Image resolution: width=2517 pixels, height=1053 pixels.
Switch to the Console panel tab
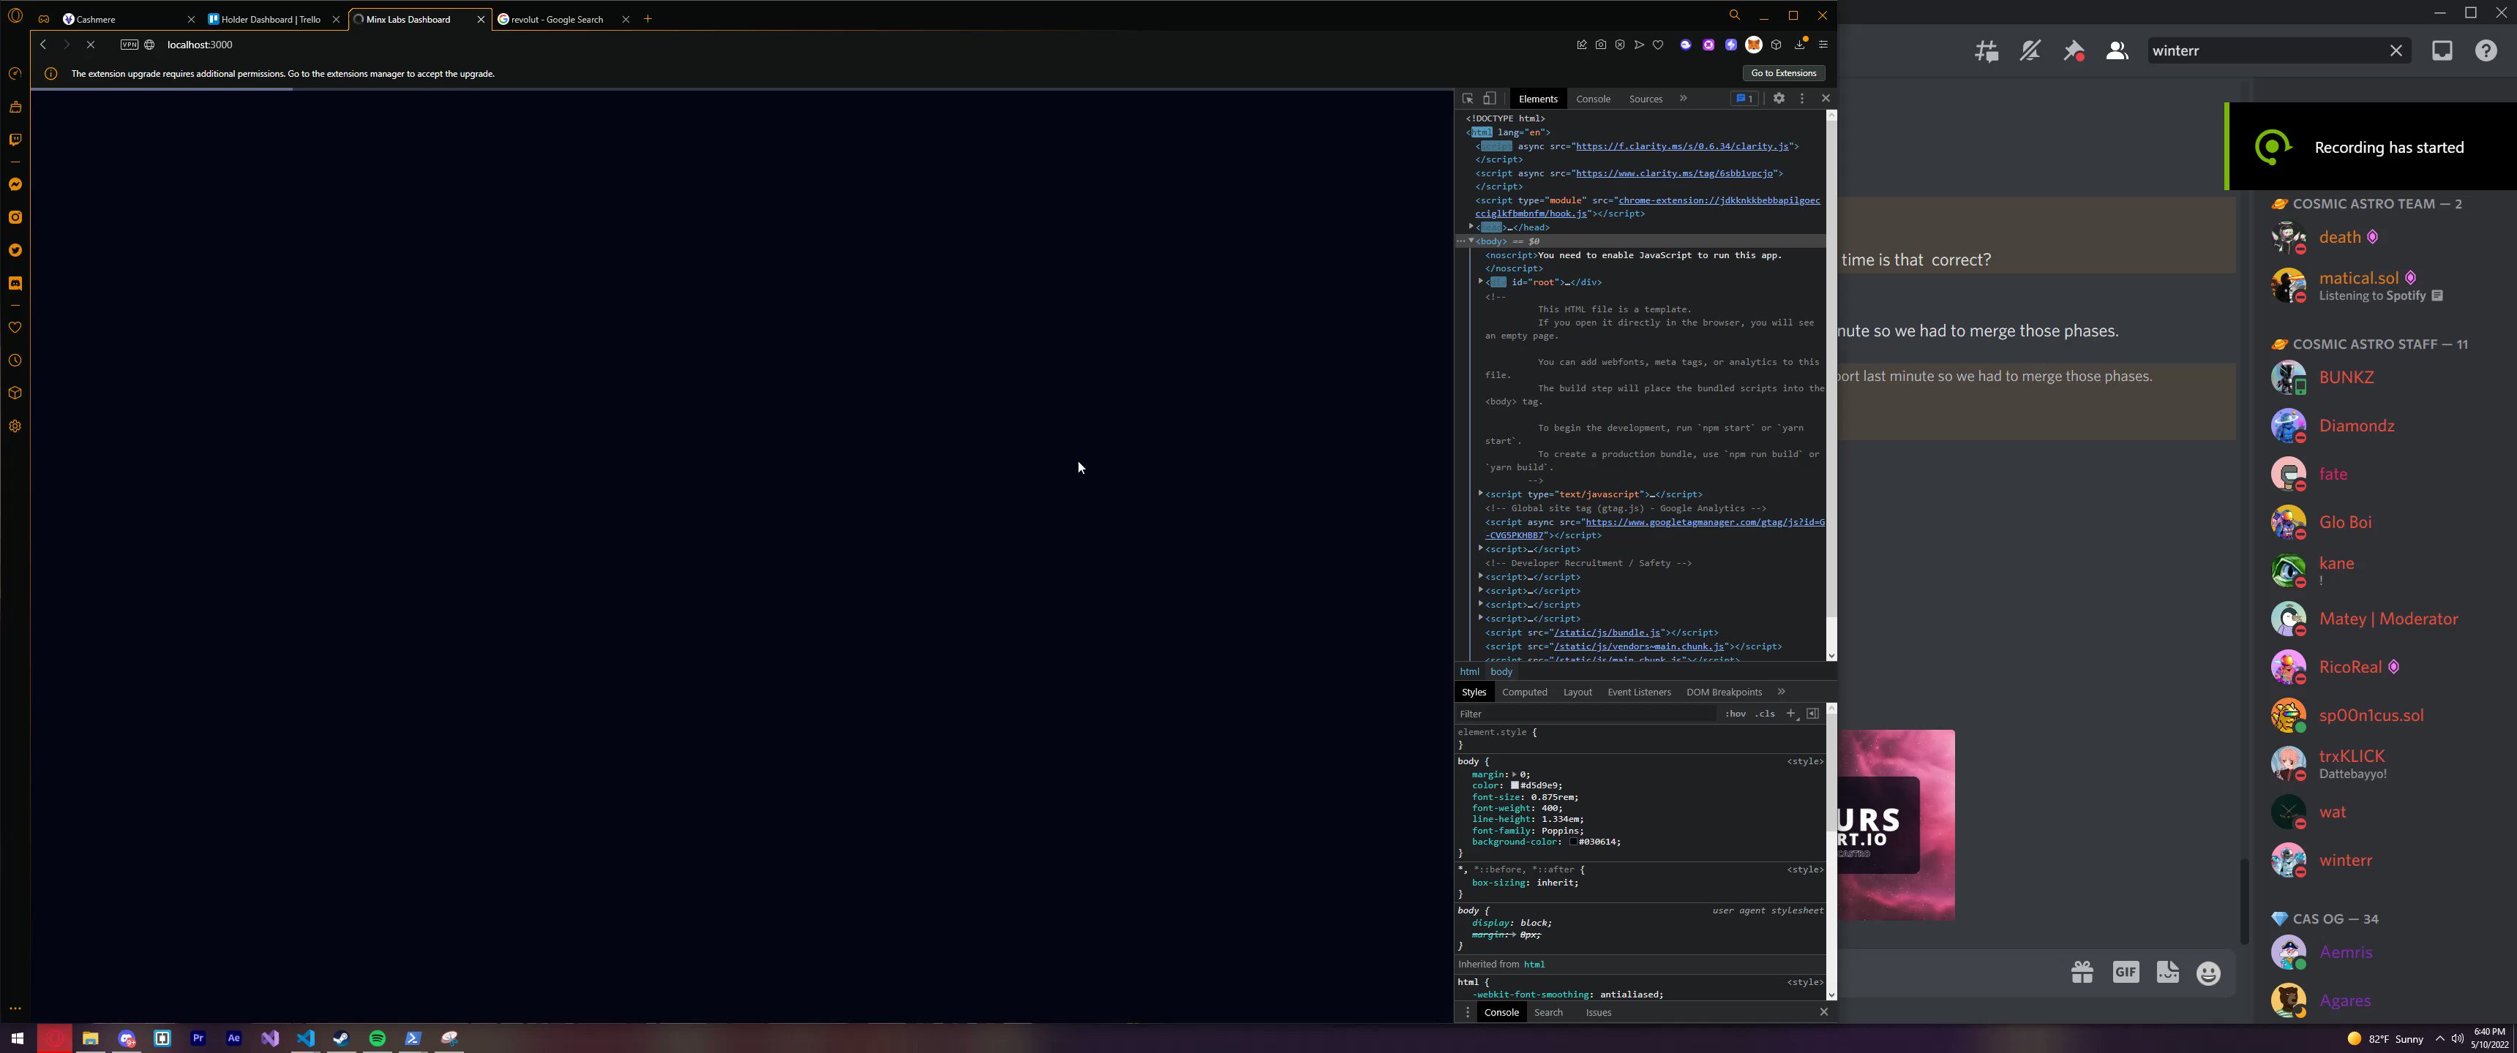1593,99
